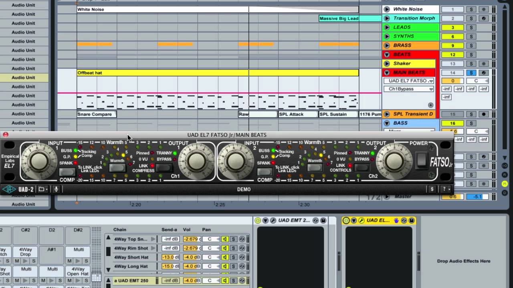Hot-swap the 4Way Short Hat chain
This screenshot has height=288, width=513.
[242, 257]
